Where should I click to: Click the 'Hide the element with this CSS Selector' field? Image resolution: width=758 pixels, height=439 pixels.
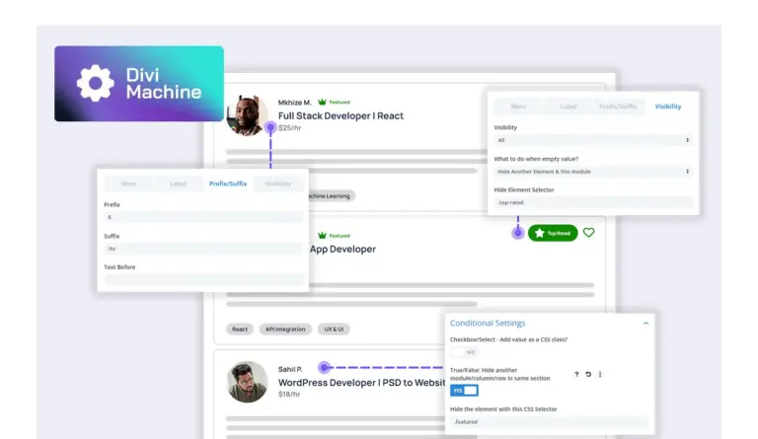(549, 421)
